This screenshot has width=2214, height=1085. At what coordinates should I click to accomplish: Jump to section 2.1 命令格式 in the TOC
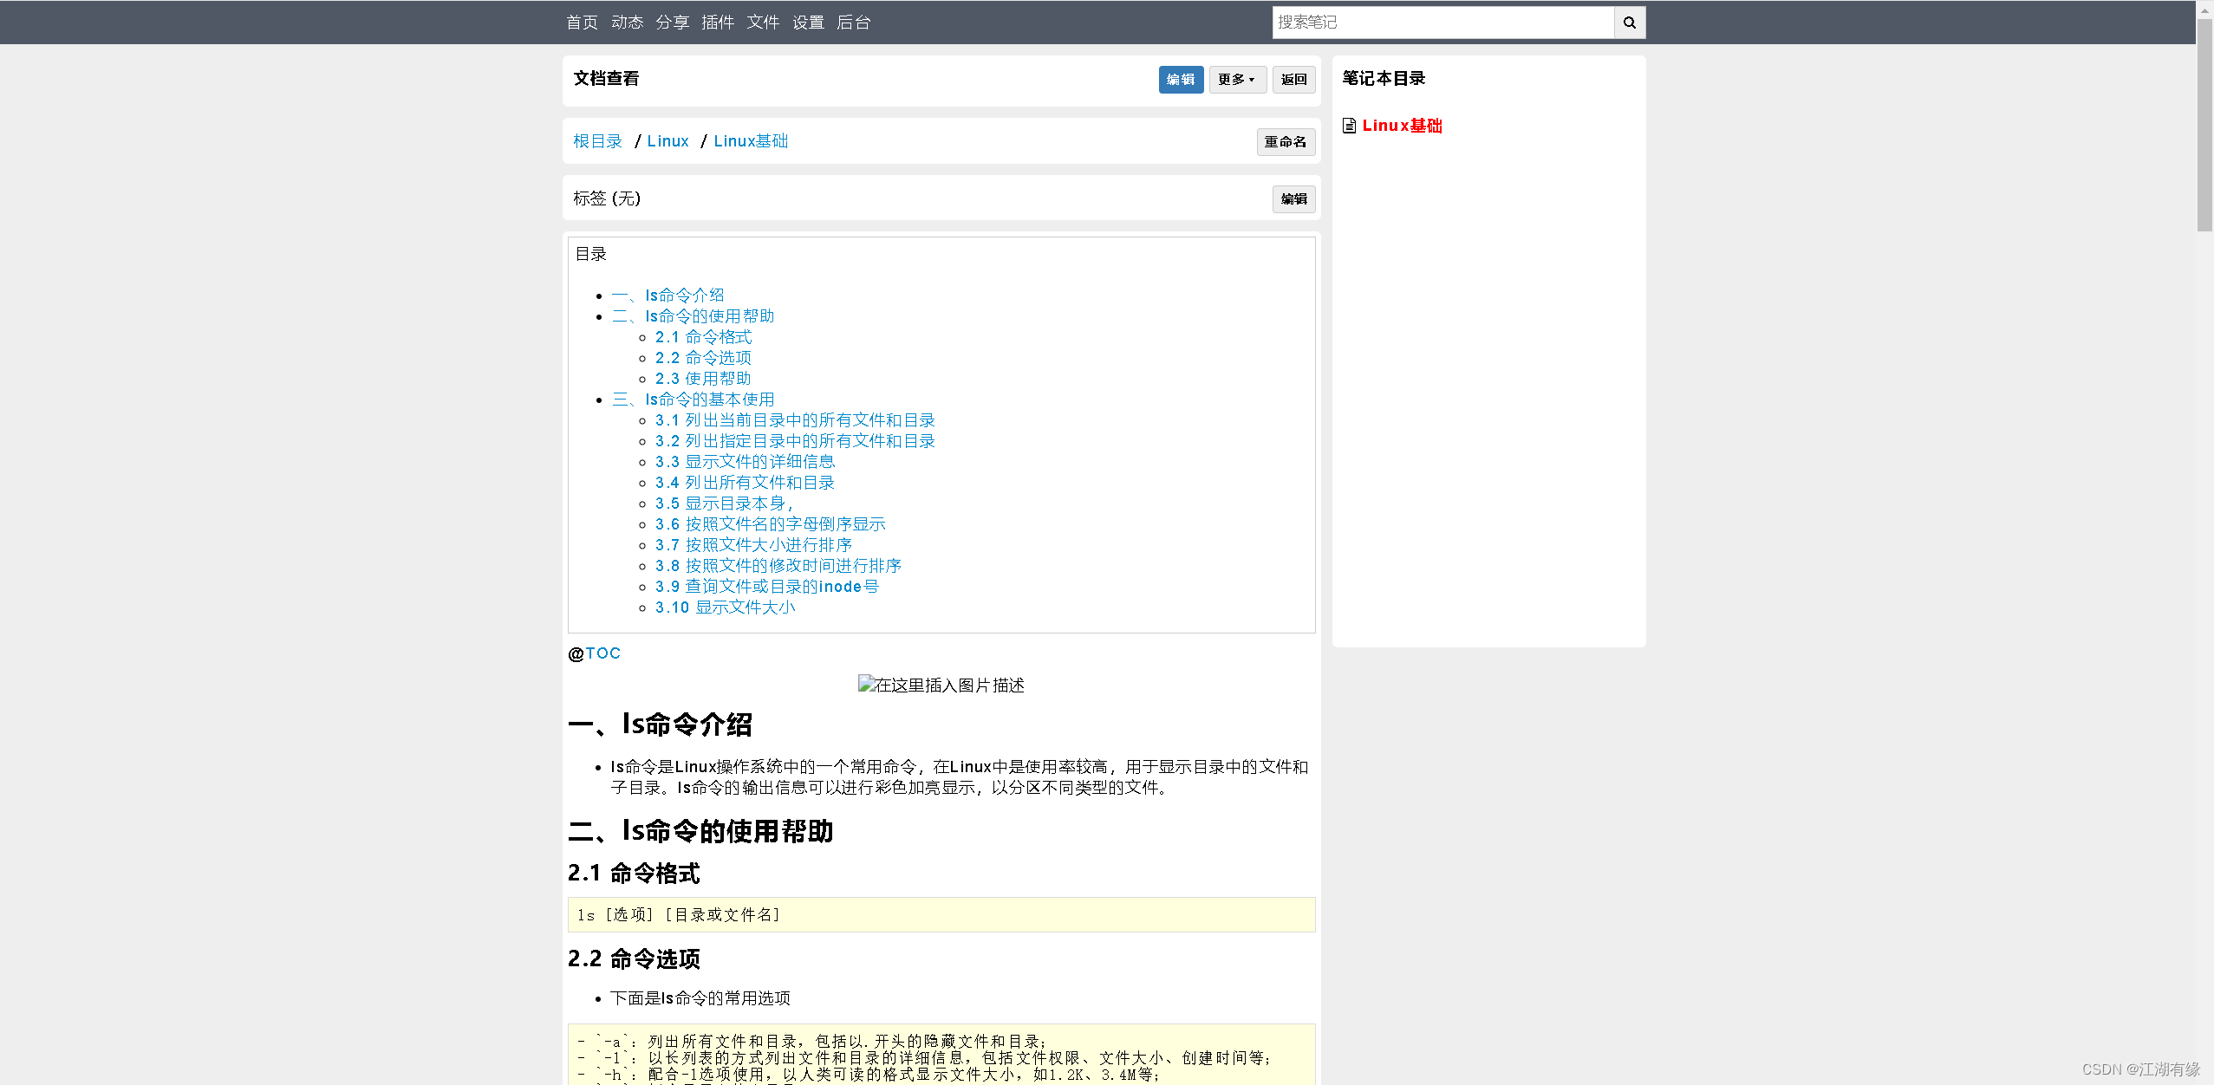click(703, 337)
